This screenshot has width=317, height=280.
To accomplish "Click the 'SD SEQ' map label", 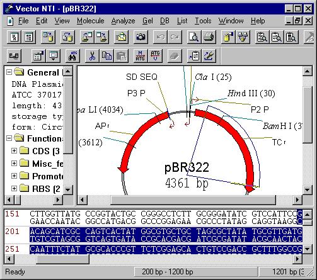I will coord(142,77).
